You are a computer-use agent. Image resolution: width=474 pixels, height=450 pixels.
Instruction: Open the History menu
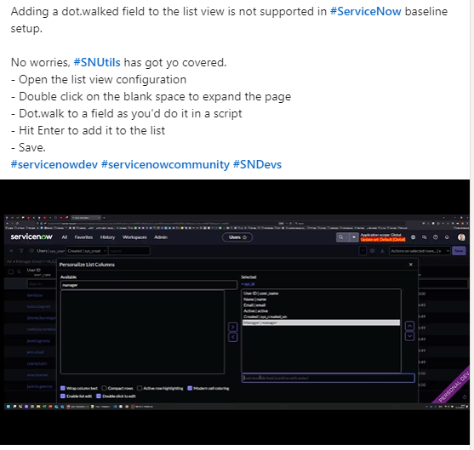(107, 237)
